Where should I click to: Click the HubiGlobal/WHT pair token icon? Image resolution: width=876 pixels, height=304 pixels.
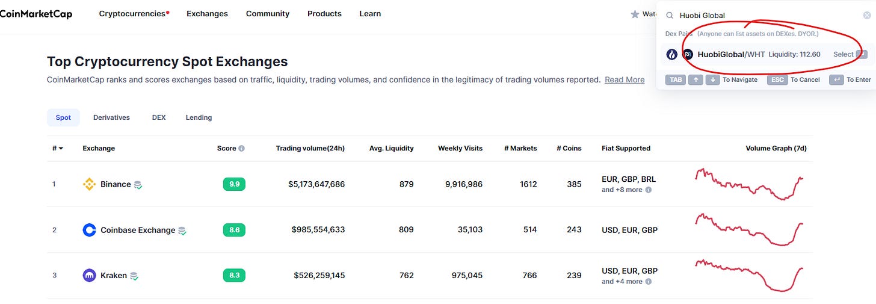[x=688, y=54]
